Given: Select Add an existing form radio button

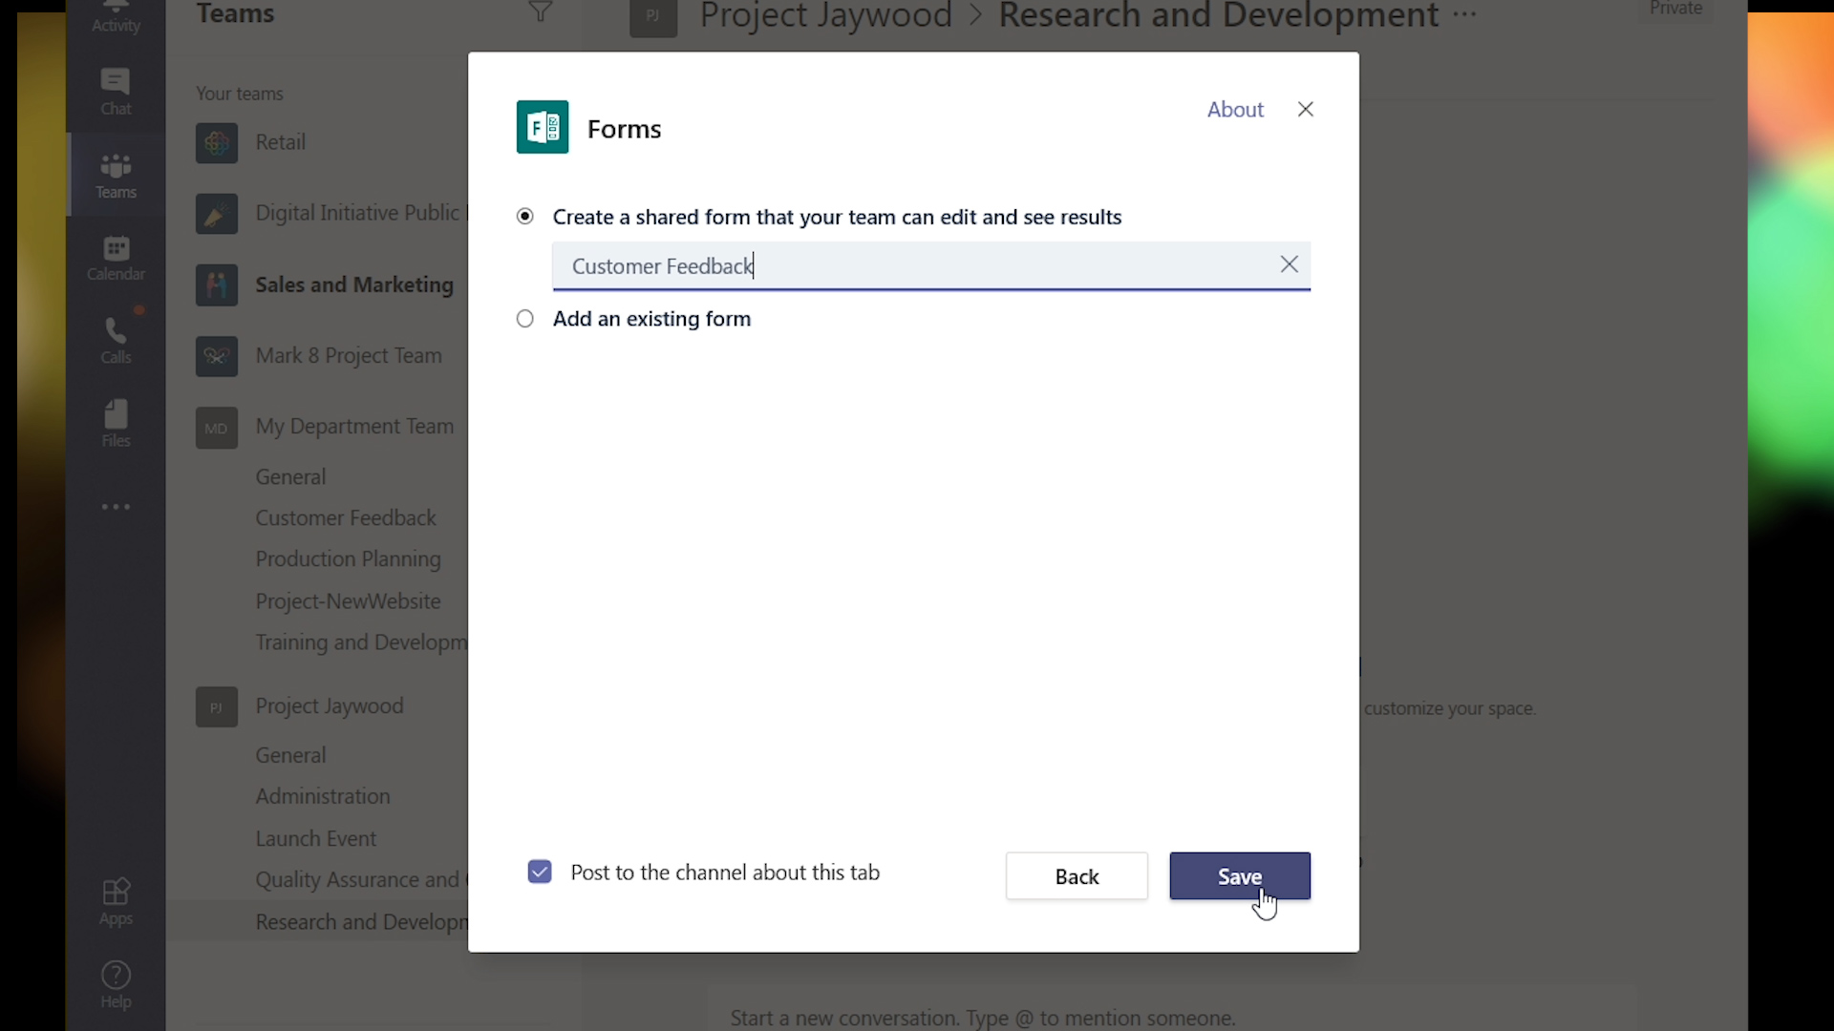Looking at the screenshot, I should [525, 319].
